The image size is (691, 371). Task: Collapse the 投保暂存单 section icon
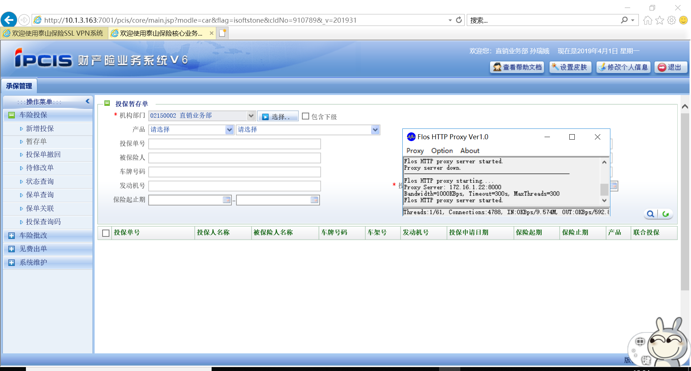tap(107, 103)
